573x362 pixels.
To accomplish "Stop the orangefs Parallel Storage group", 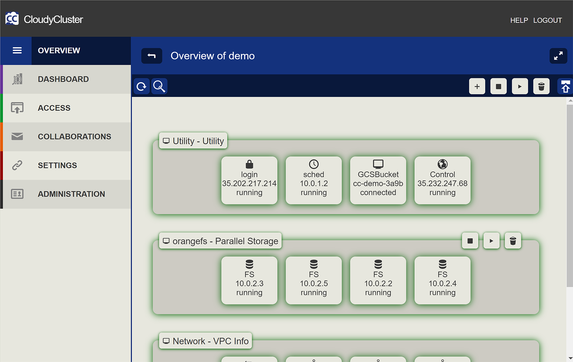I will [470, 241].
